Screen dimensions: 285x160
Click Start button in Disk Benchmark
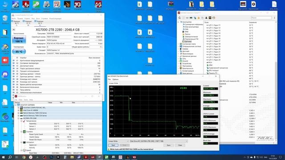pos(113,145)
